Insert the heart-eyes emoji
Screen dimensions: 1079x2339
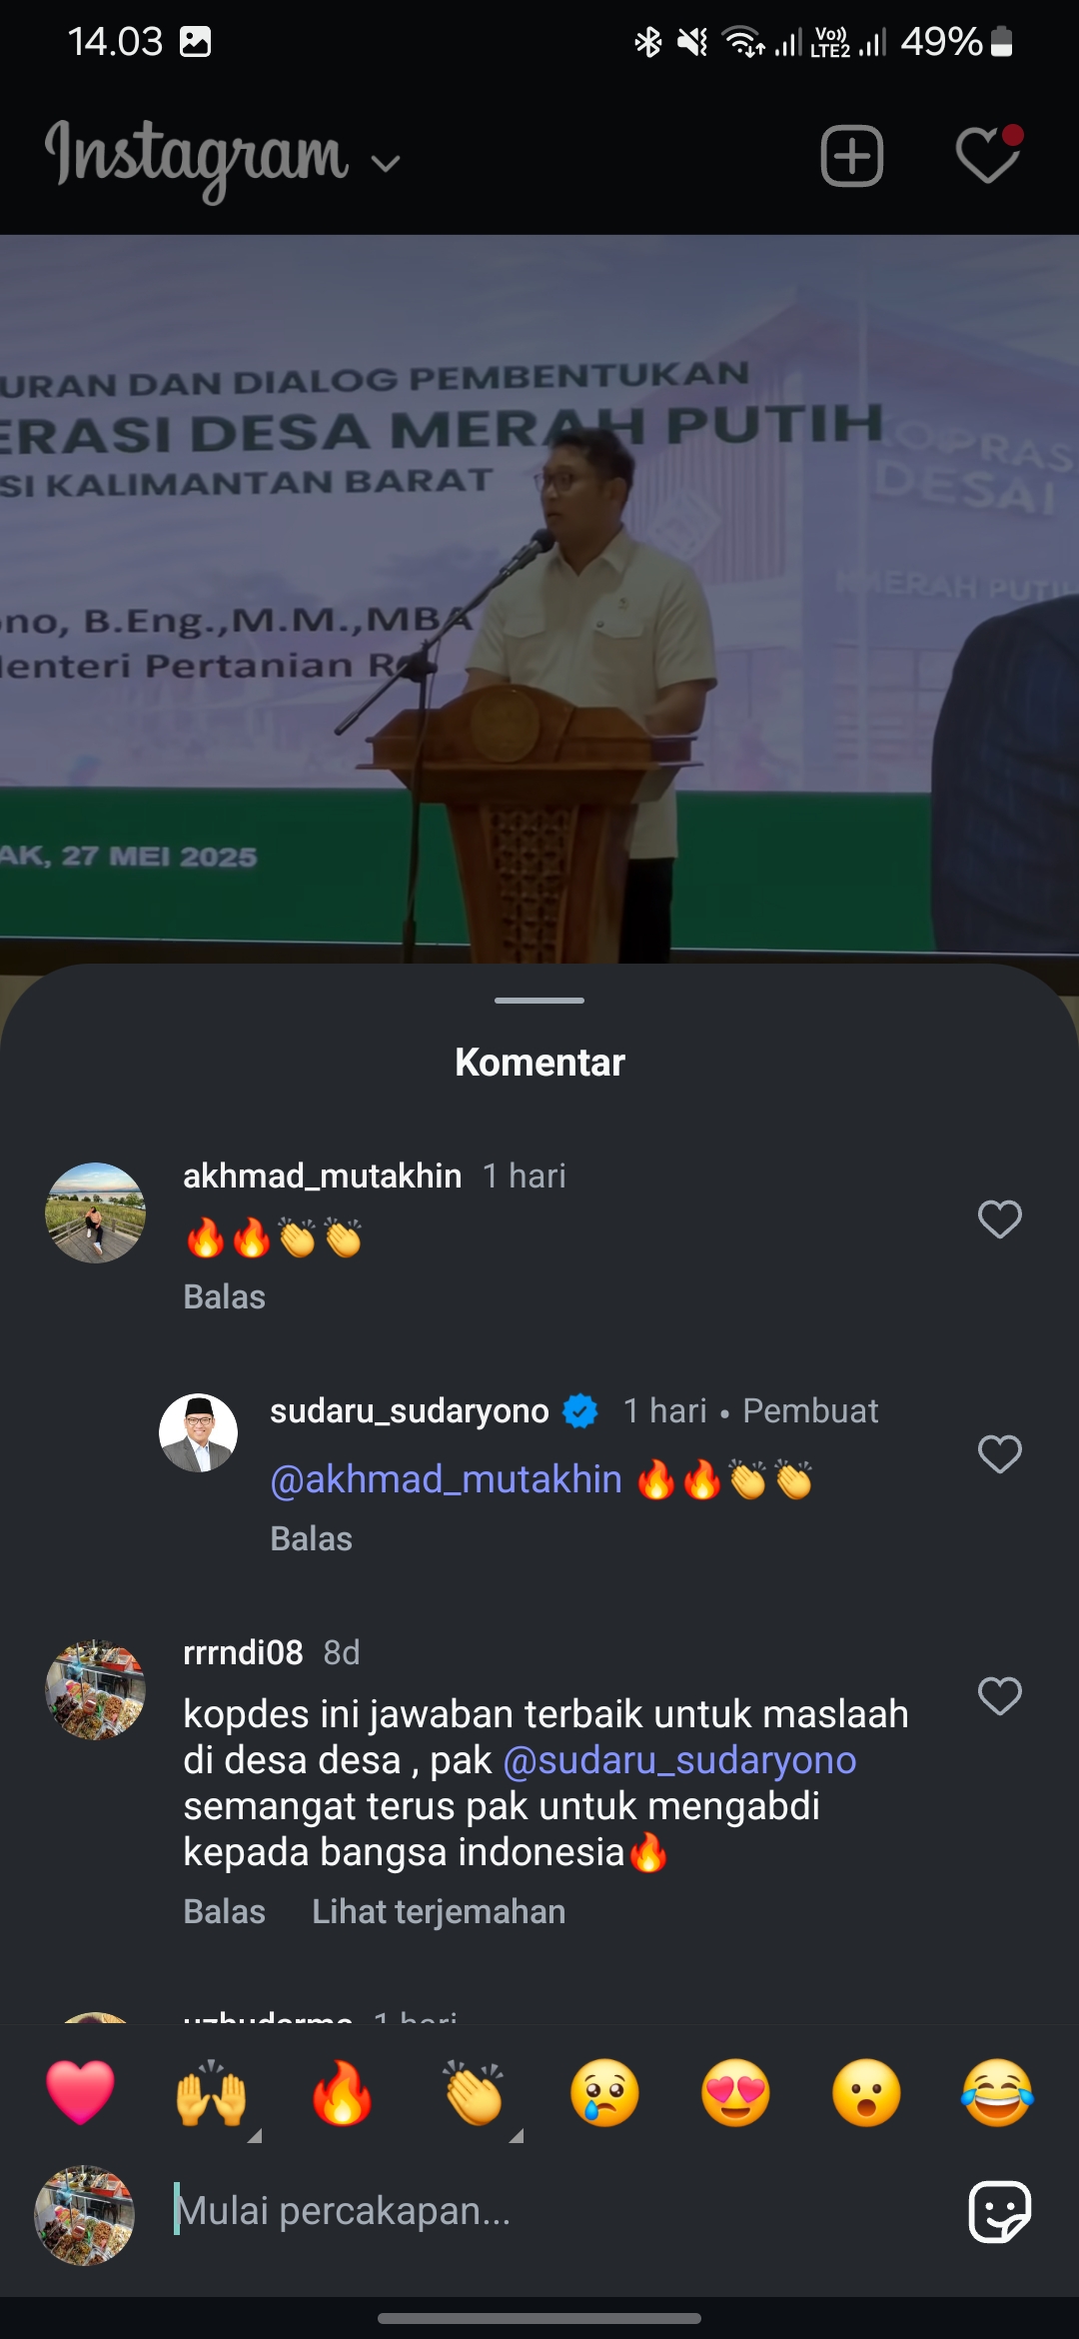pos(735,2092)
